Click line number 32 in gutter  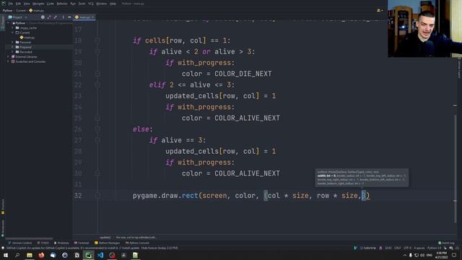pos(78,196)
